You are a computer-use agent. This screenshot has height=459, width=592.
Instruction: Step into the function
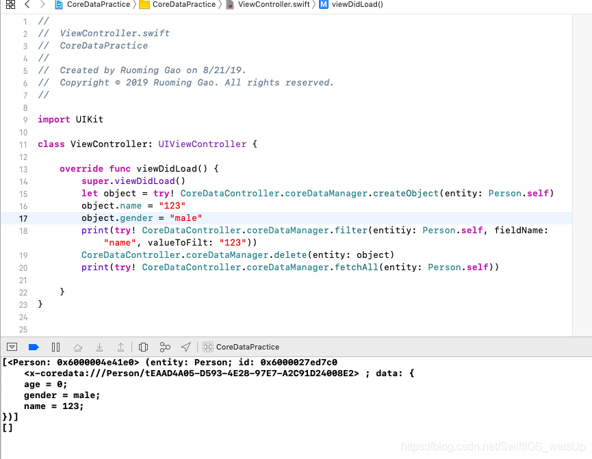tap(99, 347)
